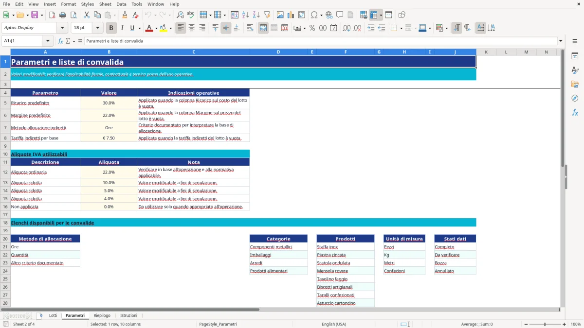Click the vertical scrollbar

pyautogui.click(x=563, y=177)
